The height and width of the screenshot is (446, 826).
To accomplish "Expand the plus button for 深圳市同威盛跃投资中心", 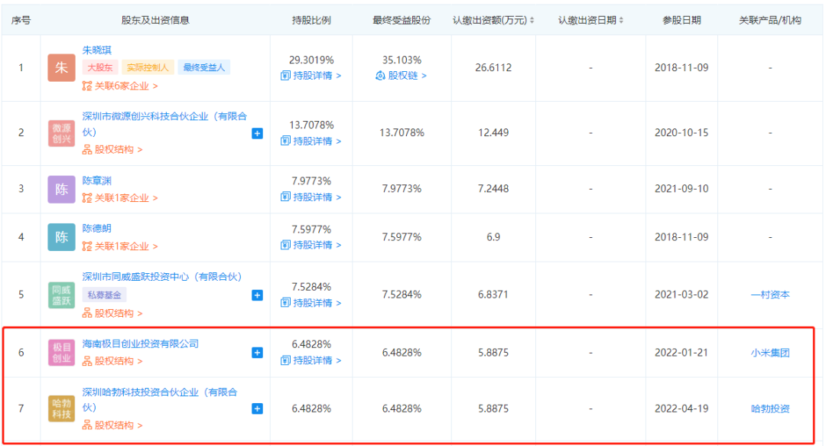I will [257, 295].
